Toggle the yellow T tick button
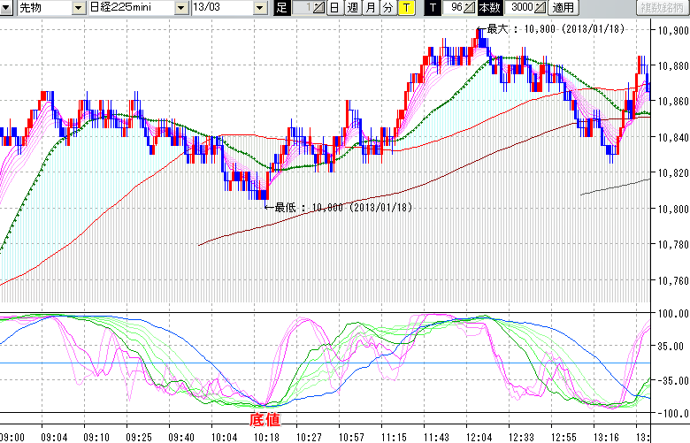 click(x=405, y=8)
